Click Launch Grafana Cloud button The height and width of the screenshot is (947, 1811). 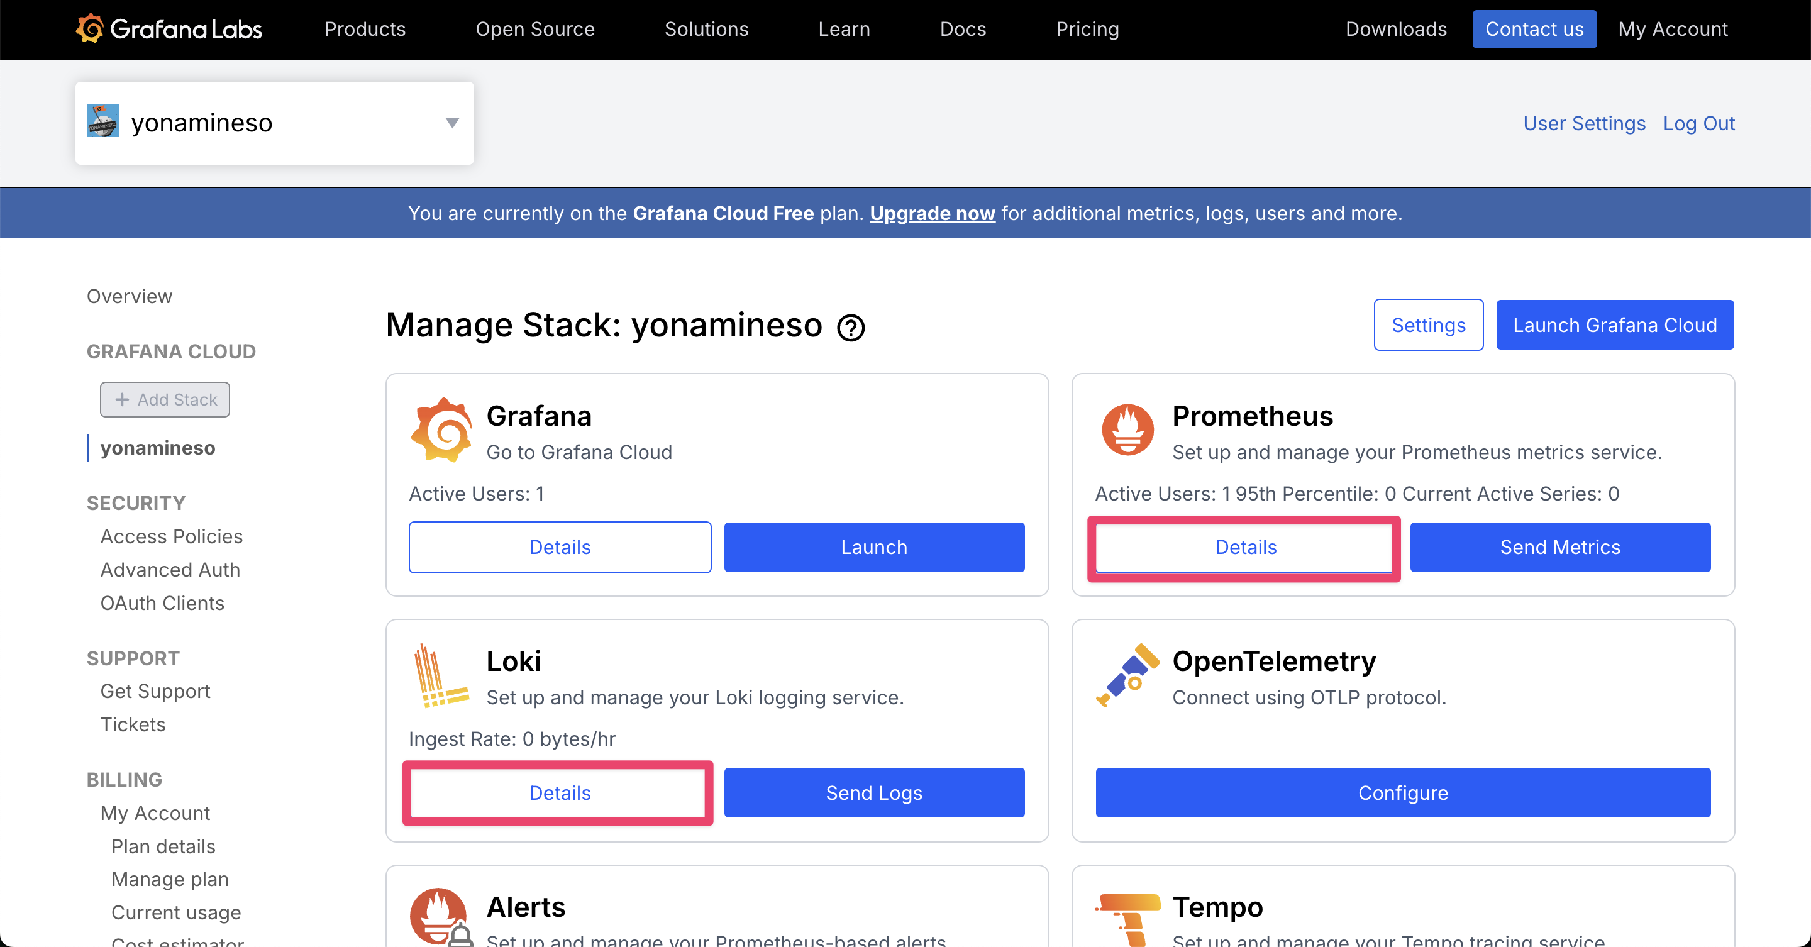[x=1614, y=325]
